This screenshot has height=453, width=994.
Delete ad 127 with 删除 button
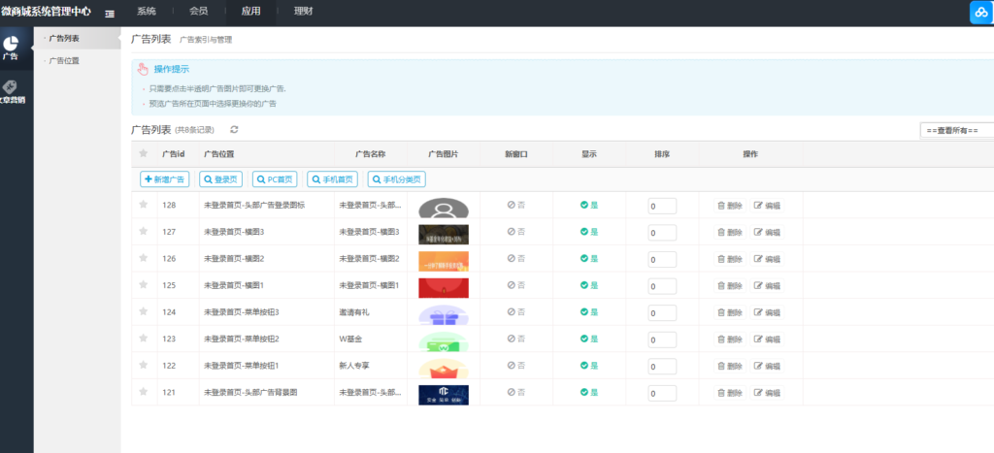point(730,233)
